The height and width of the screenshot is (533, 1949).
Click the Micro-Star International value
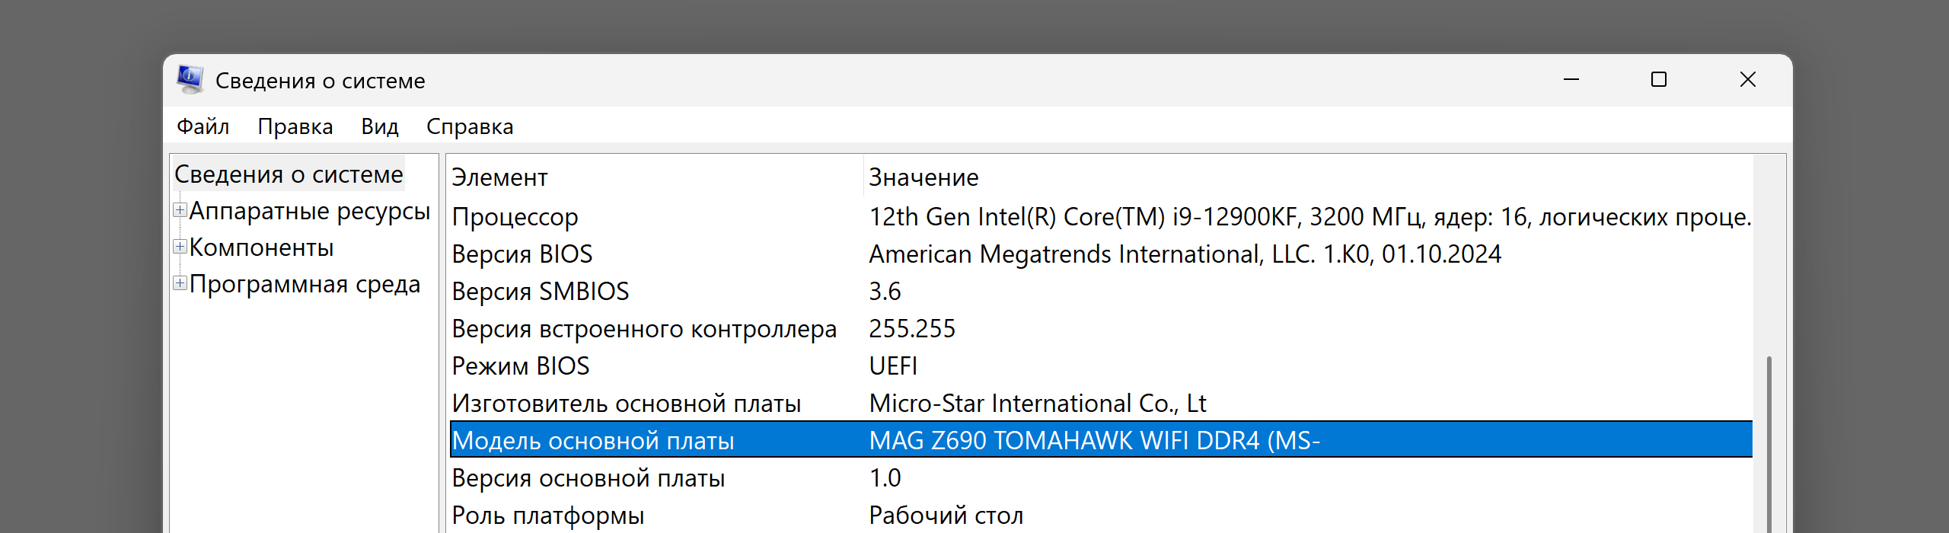pyautogui.click(x=1038, y=404)
